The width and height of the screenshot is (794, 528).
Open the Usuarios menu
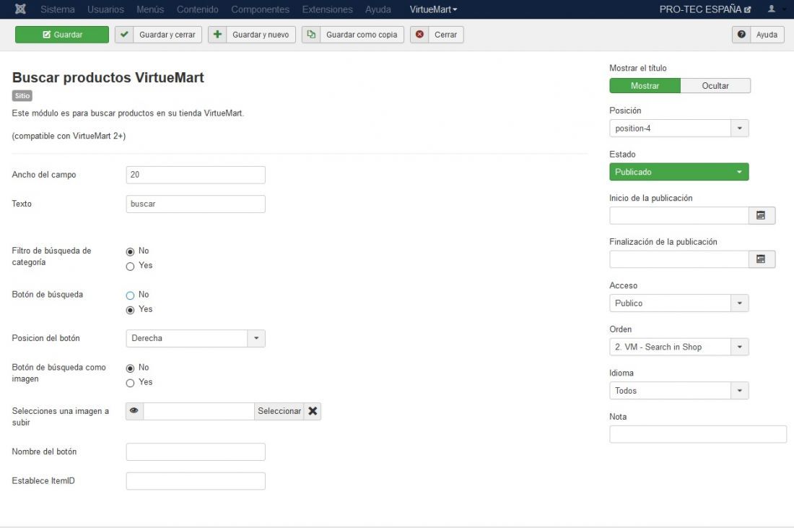point(105,9)
